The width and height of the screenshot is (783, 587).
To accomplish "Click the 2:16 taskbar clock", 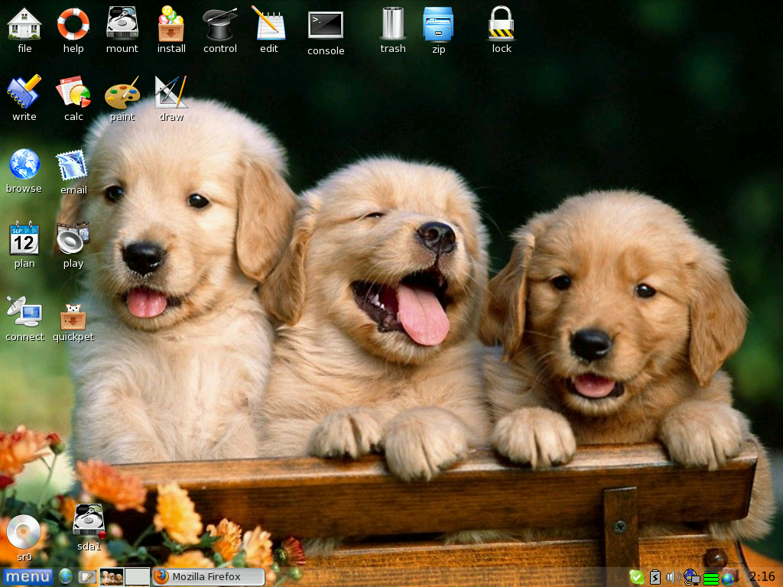I will [762, 577].
